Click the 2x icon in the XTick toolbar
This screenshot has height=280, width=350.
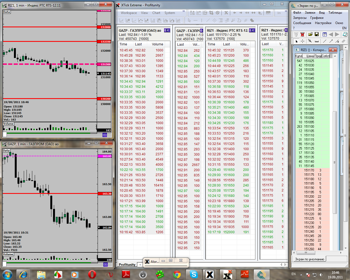[x=205, y=13]
